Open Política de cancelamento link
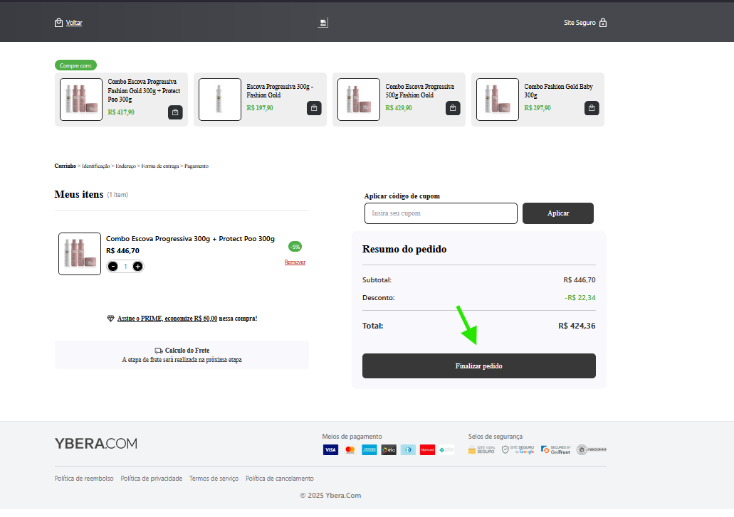 [280, 479]
